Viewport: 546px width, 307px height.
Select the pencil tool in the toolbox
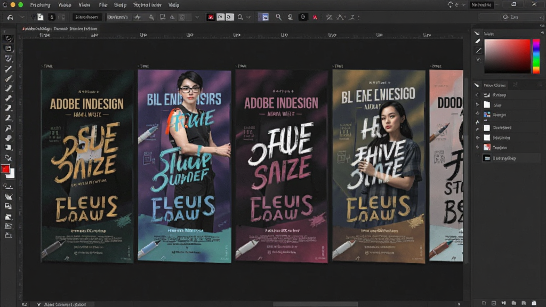9,79
